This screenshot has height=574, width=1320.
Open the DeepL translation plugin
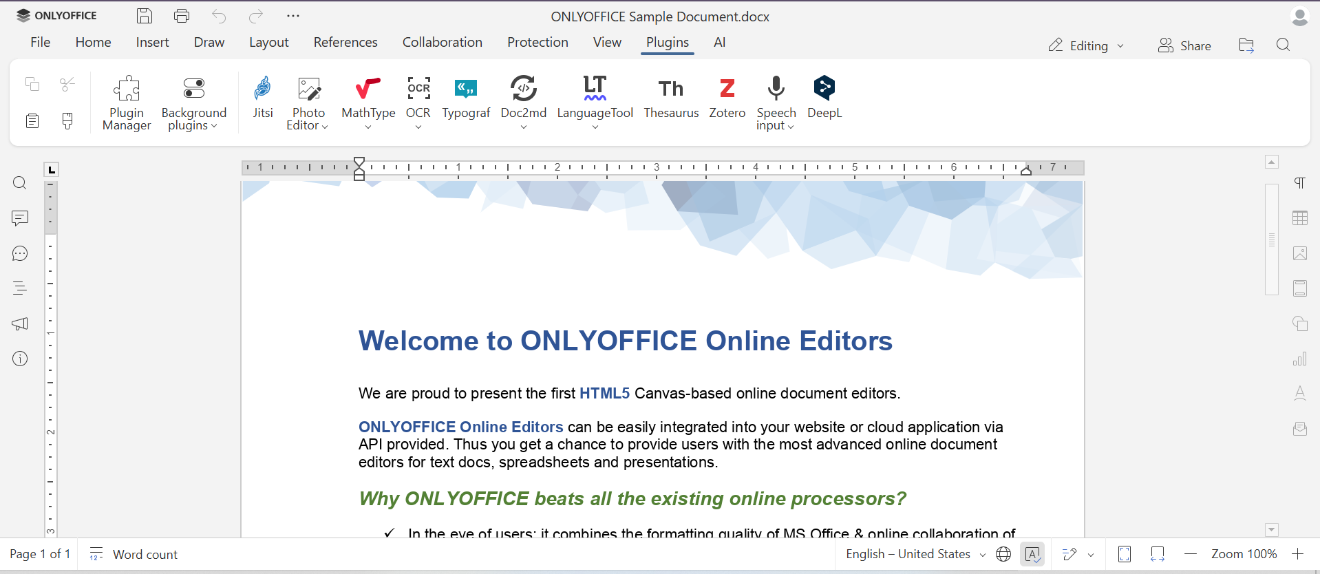pos(824,97)
